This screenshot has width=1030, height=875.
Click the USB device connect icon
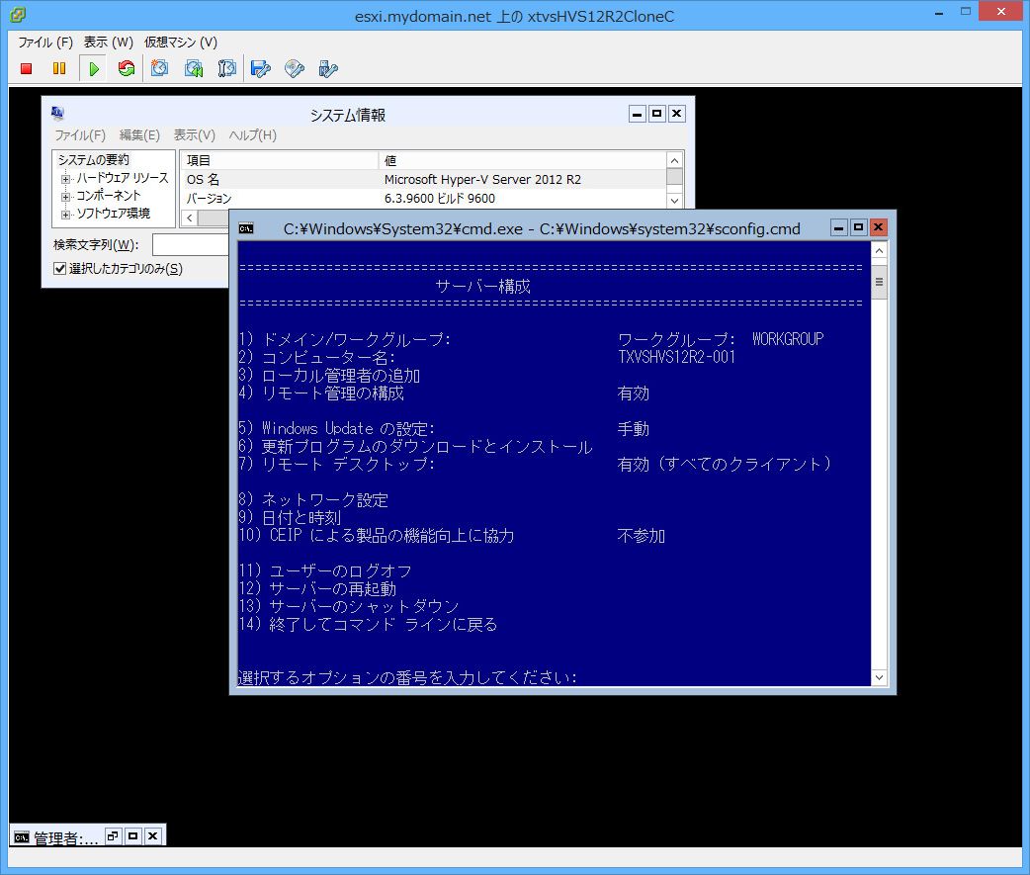tap(328, 68)
